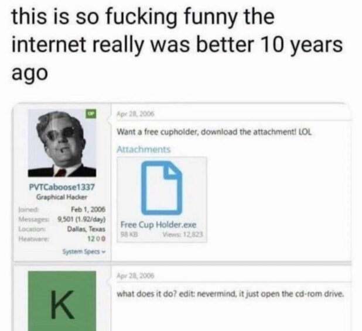This screenshot has width=362, height=331.
Task: Click the Feb 1, 2006 joined date
Action: tap(88, 209)
